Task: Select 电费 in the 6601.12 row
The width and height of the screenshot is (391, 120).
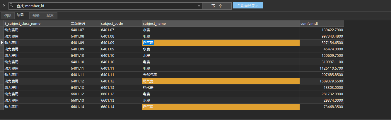Action: pyautogui.click(x=221, y=94)
